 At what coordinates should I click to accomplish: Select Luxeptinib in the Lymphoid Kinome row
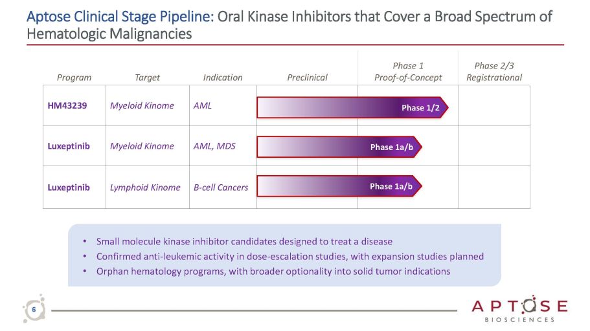point(69,187)
